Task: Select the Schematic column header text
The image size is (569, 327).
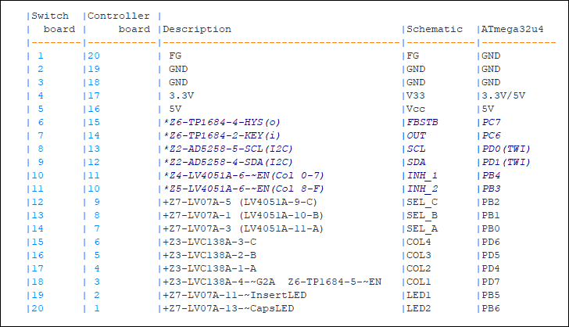Action: tap(435, 29)
